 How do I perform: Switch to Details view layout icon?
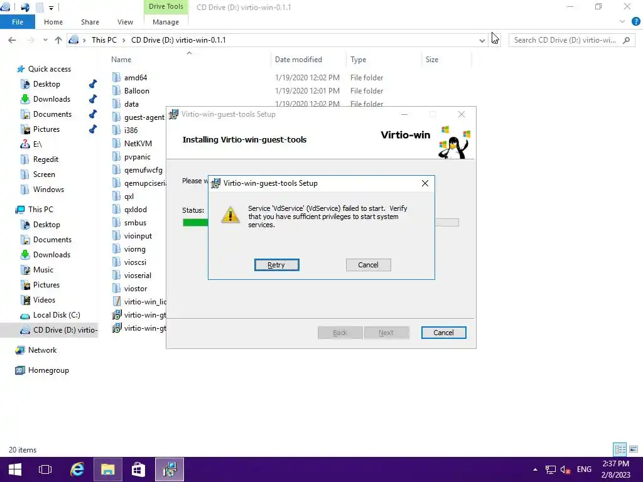[x=620, y=449]
